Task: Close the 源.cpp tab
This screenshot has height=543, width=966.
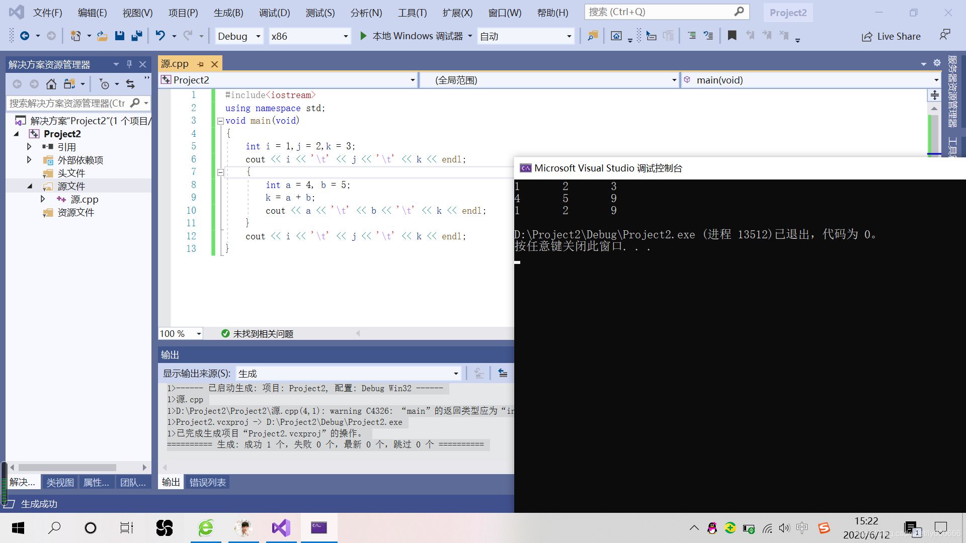Action: pyautogui.click(x=214, y=64)
